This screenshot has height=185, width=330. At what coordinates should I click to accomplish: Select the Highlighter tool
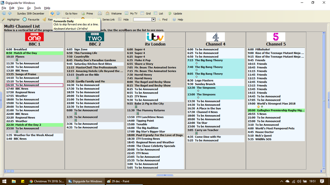click(x=11, y=19)
